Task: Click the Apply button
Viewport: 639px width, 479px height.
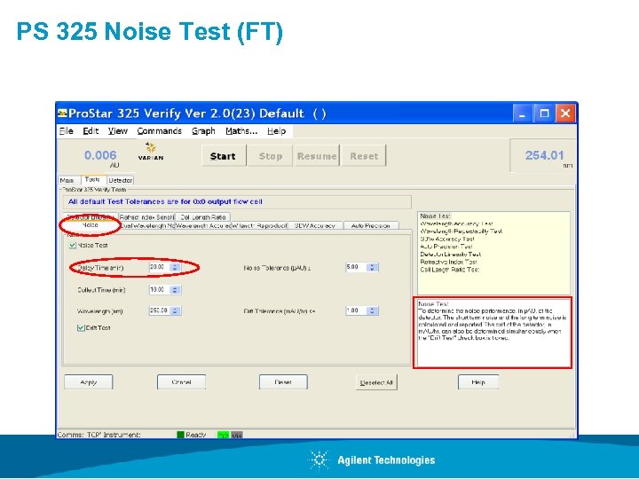Action: pos(89,382)
